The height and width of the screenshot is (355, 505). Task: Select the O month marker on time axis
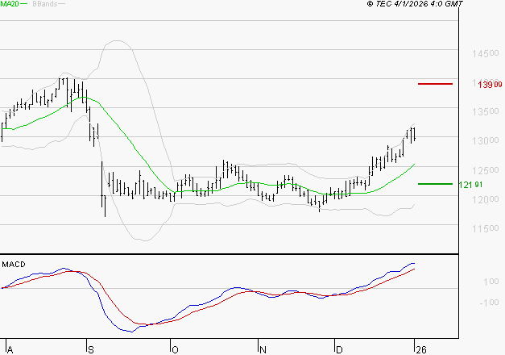coord(173,349)
